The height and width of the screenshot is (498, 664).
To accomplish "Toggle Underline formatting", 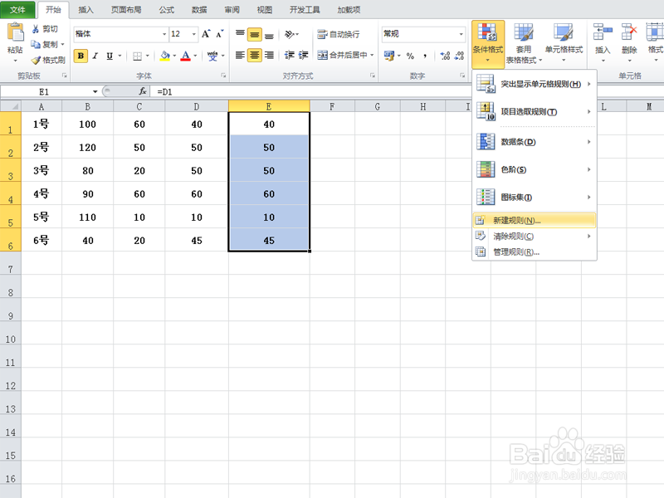I will 110,56.
